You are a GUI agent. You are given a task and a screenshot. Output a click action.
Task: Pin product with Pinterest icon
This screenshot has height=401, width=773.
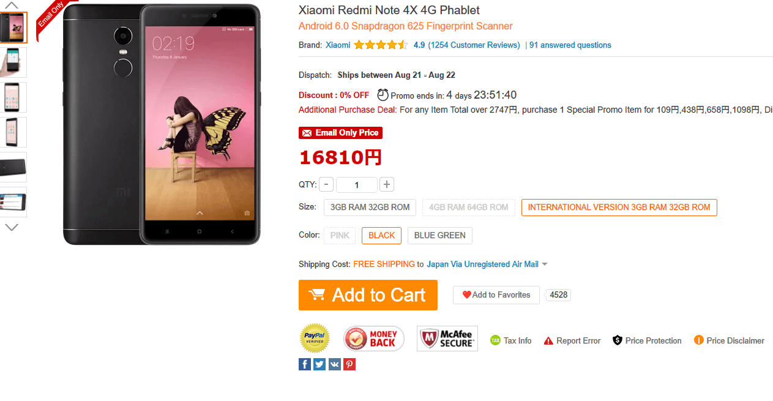(x=349, y=364)
